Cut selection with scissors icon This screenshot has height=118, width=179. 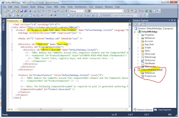pos(30,11)
